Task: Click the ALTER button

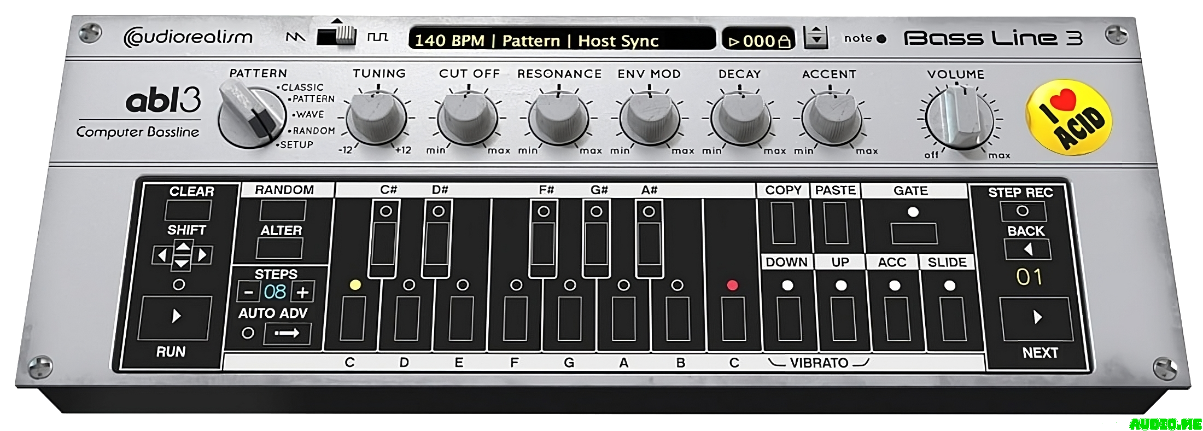Action: pos(280,248)
